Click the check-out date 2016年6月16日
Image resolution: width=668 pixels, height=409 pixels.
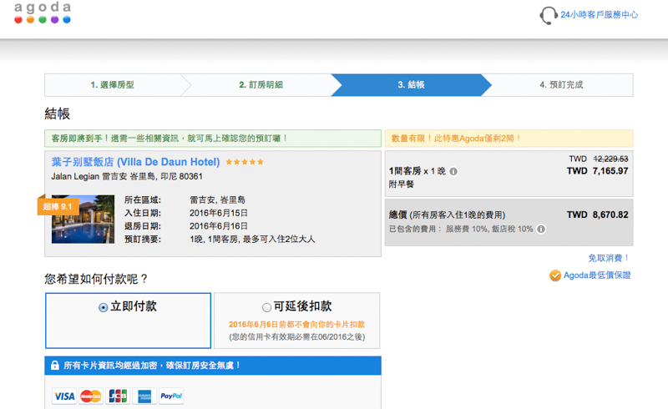click(219, 226)
